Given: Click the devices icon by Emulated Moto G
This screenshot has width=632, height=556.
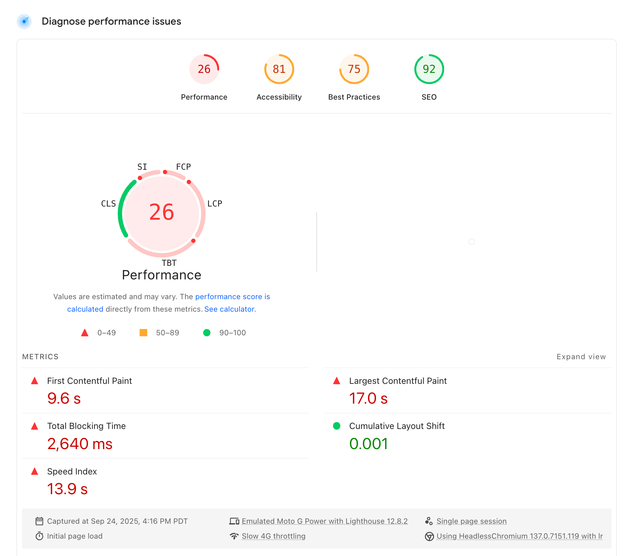Looking at the screenshot, I should click(x=234, y=521).
